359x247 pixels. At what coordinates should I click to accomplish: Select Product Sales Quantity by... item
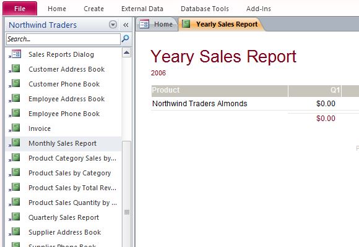pyautogui.click(x=63, y=203)
